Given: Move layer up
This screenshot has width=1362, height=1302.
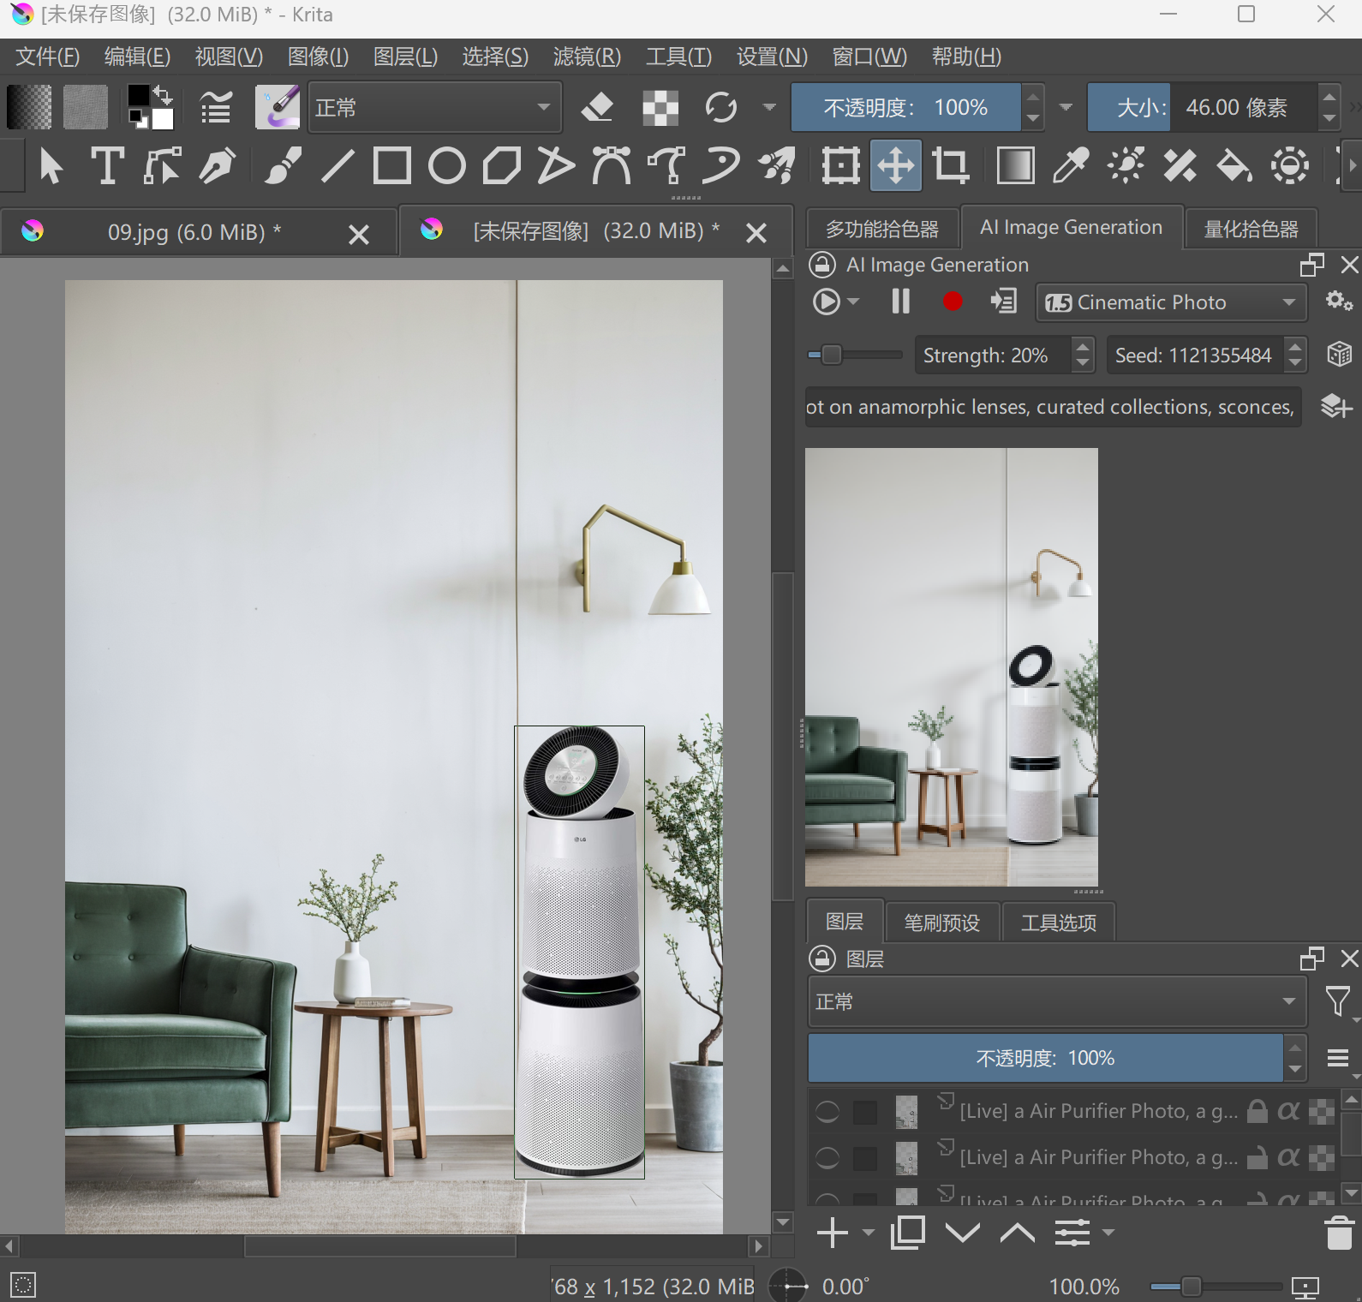Looking at the screenshot, I should click(1018, 1233).
